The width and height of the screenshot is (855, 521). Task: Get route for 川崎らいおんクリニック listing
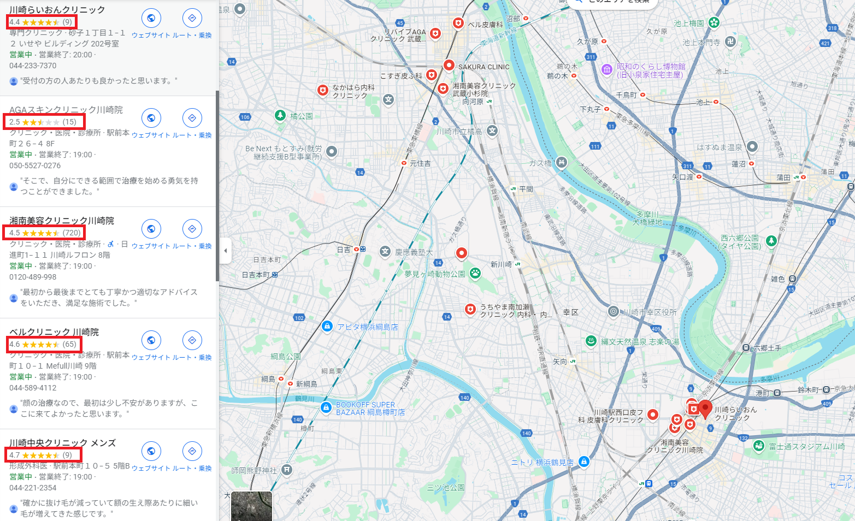192,18
